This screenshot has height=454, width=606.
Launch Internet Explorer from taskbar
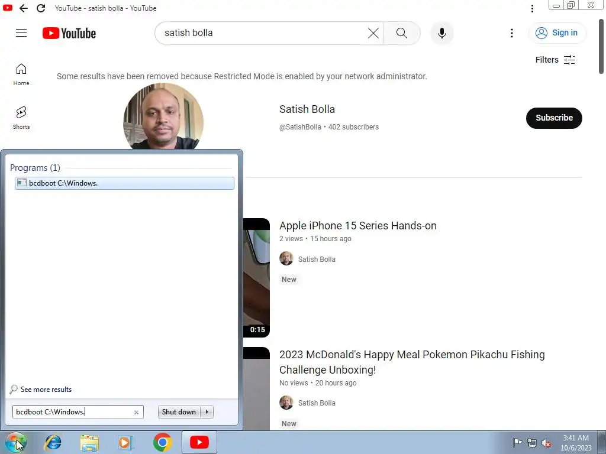click(53, 442)
